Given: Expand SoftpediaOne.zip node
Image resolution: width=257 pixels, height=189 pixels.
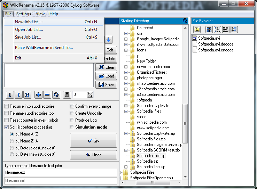Looking at the screenshot, I should (126, 167).
